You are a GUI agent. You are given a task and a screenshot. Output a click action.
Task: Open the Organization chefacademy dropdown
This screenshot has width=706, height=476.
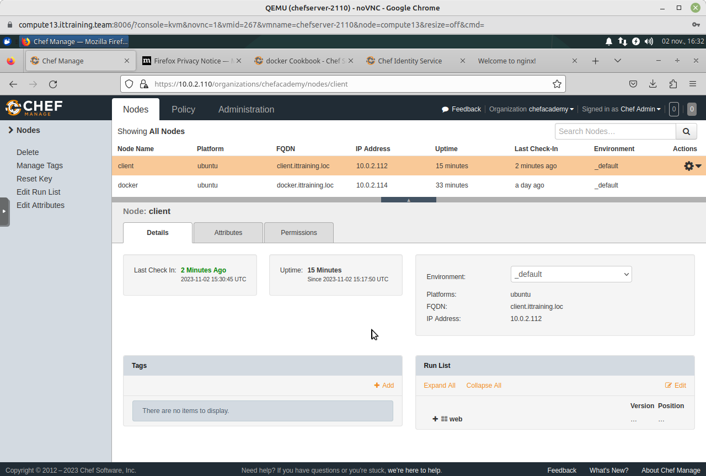[551, 109]
